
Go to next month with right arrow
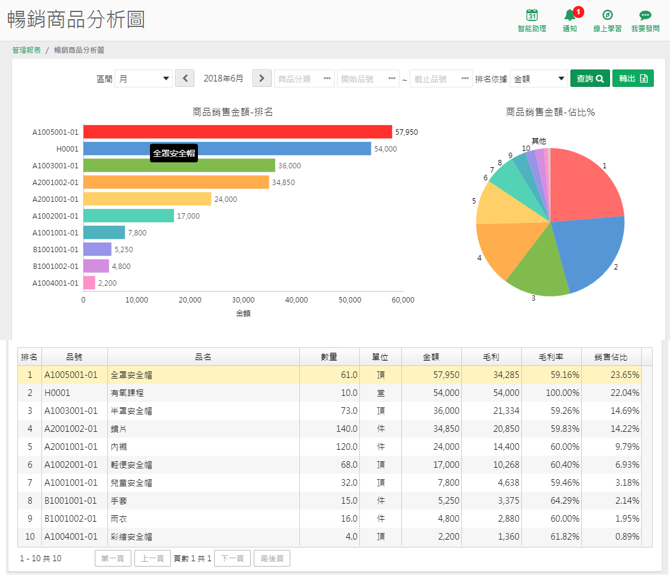262,78
